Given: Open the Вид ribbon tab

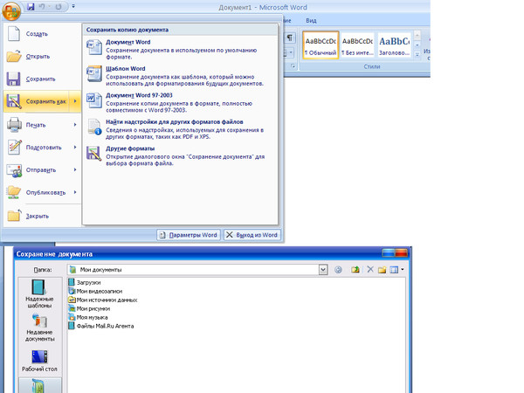Looking at the screenshot, I should (x=310, y=19).
